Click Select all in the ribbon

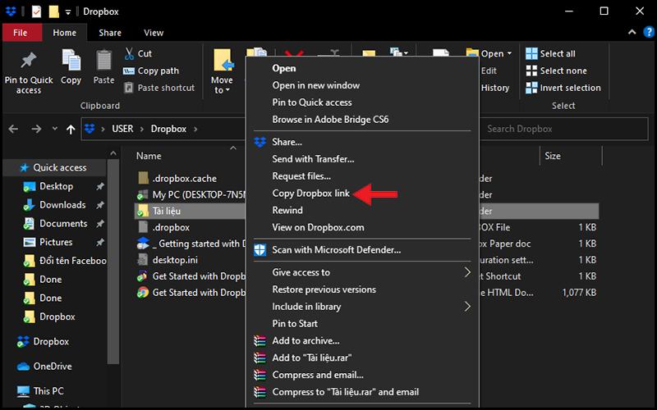pyautogui.click(x=557, y=53)
